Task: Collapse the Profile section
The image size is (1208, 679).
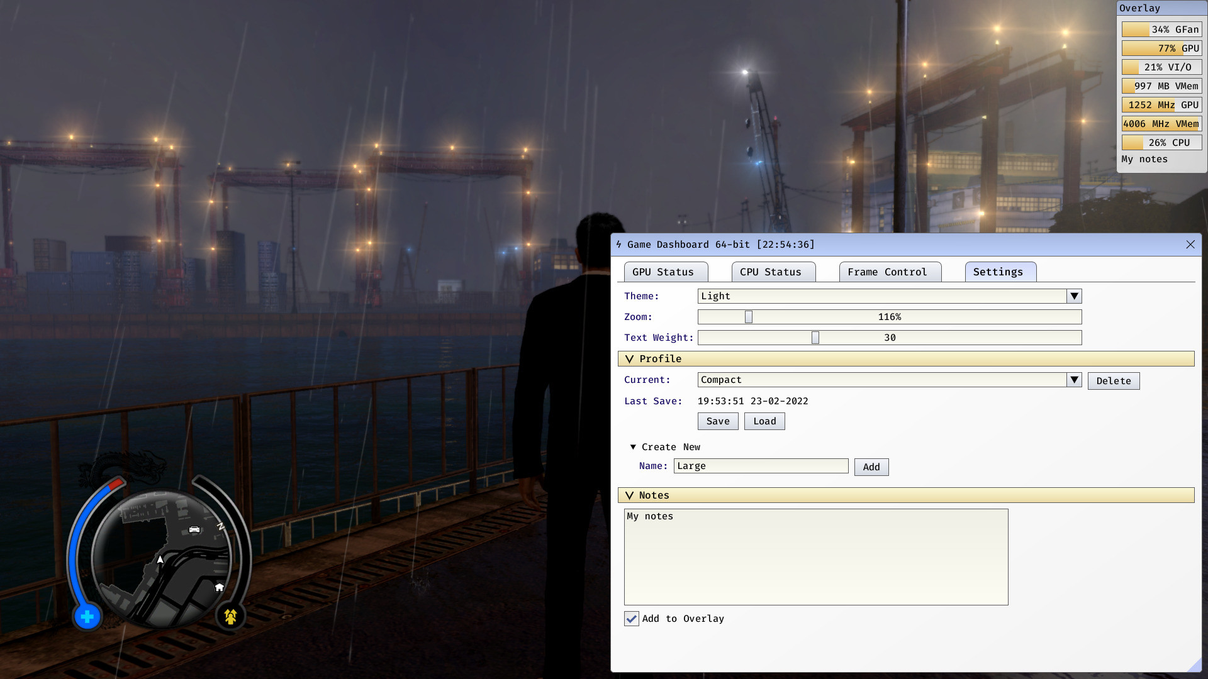Action: click(630, 358)
